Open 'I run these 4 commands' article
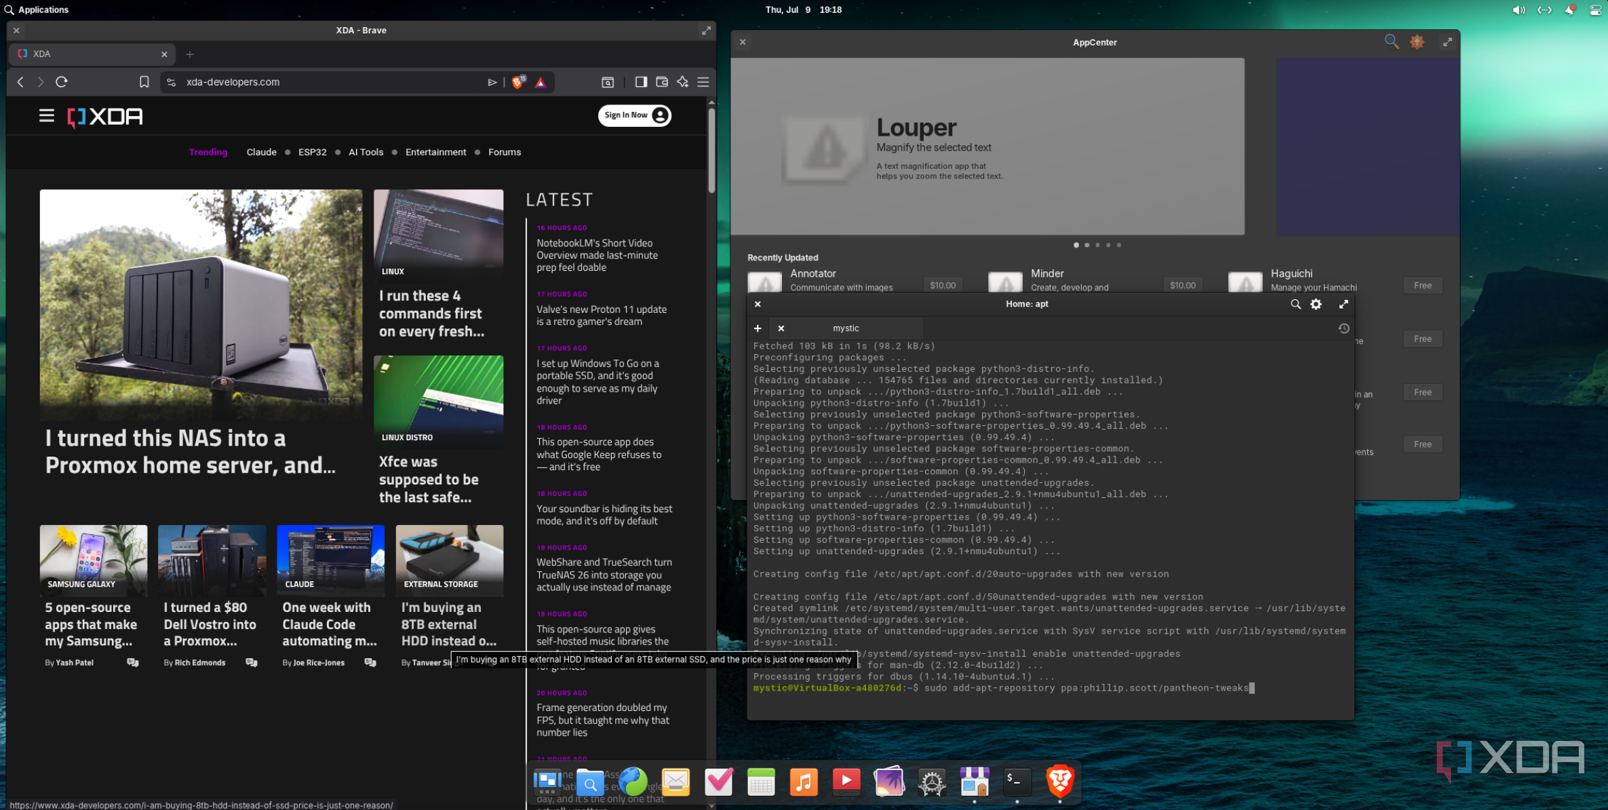Viewport: 1608px width, 810px height. (x=431, y=313)
